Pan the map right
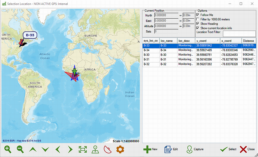Viewport: 258px width, 157px height. coord(70,149)
